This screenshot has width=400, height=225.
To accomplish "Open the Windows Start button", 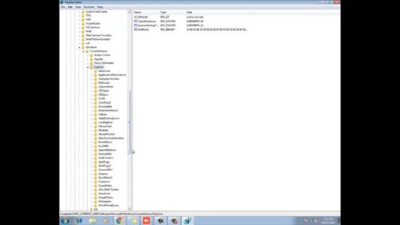I will (x=65, y=221).
